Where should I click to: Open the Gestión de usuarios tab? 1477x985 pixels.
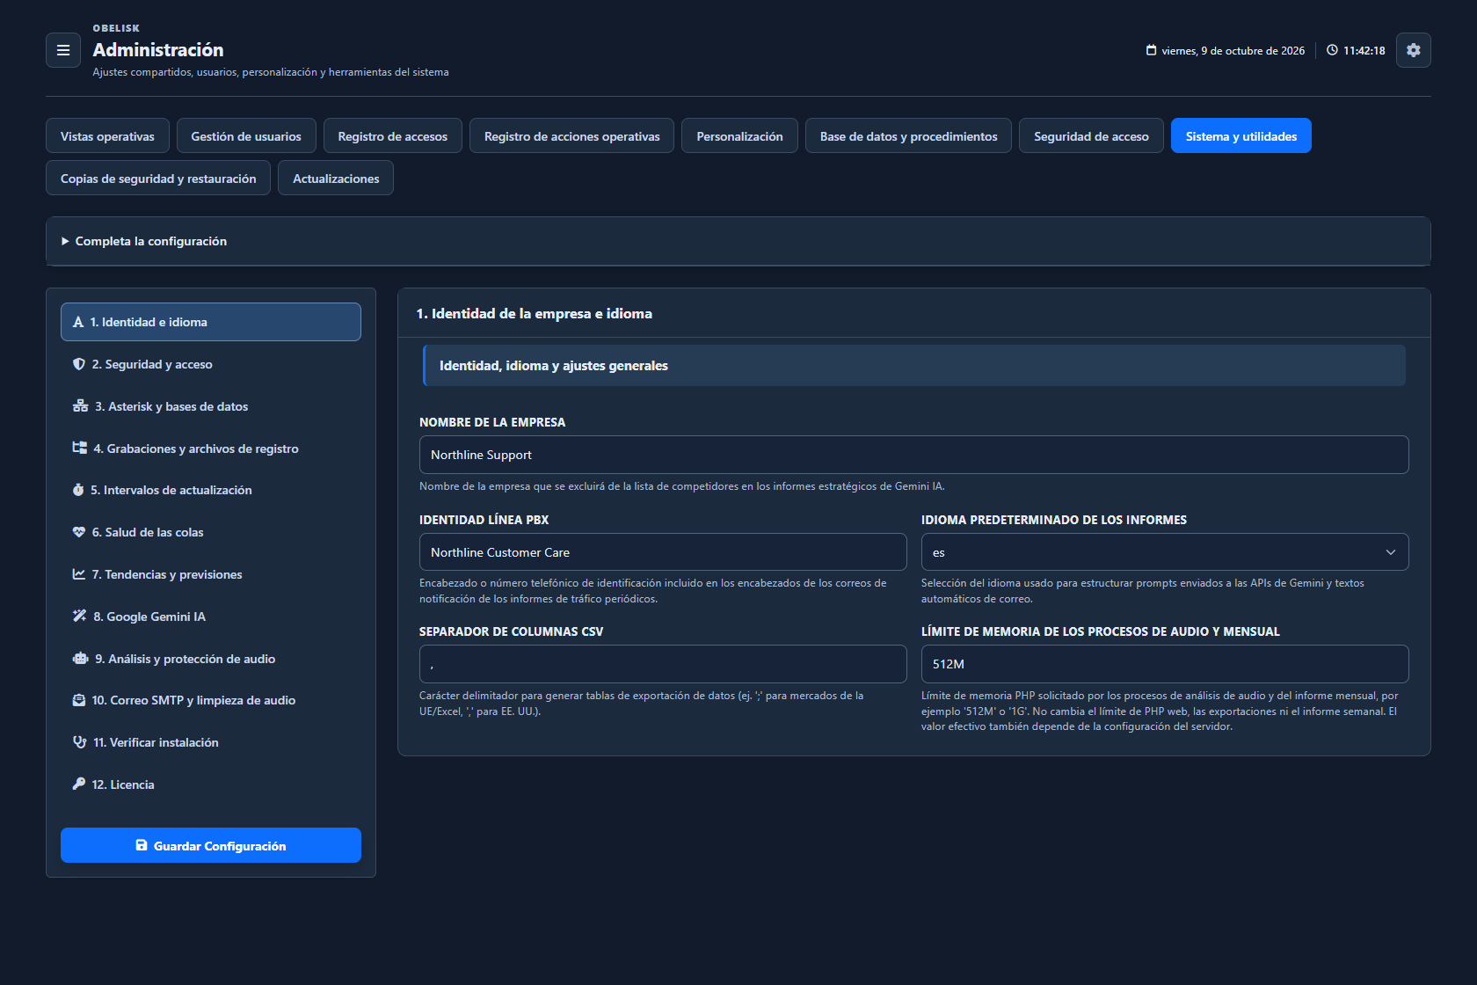pos(246,136)
